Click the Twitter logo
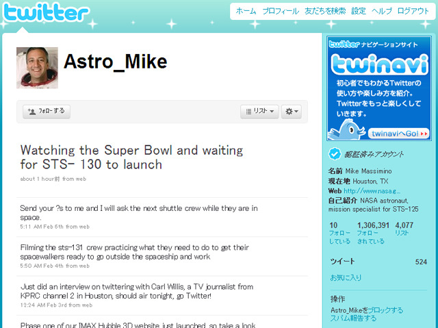The width and height of the screenshot is (438, 328). pos(45,12)
